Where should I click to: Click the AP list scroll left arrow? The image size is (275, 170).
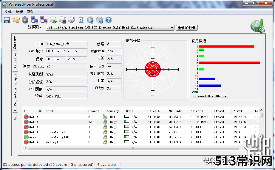[25, 148]
